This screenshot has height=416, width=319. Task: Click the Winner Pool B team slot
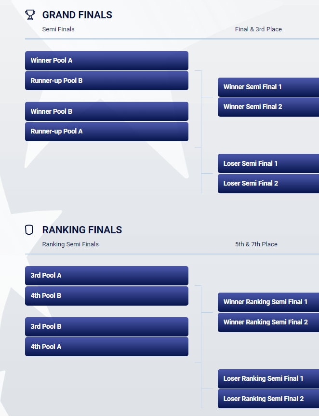tap(106, 111)
